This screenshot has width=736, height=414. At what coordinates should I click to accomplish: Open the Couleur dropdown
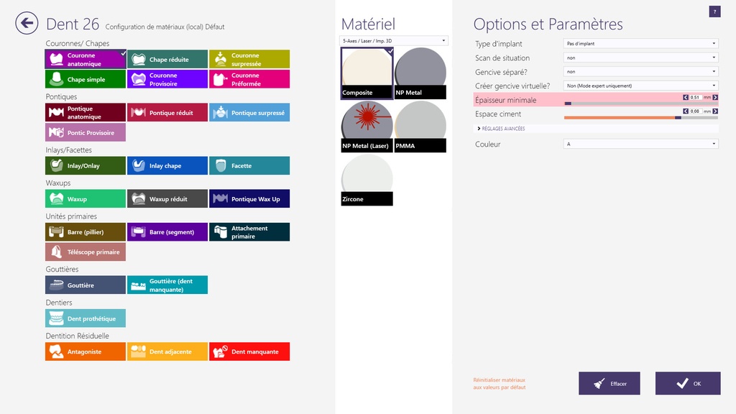tap(640, 144)
